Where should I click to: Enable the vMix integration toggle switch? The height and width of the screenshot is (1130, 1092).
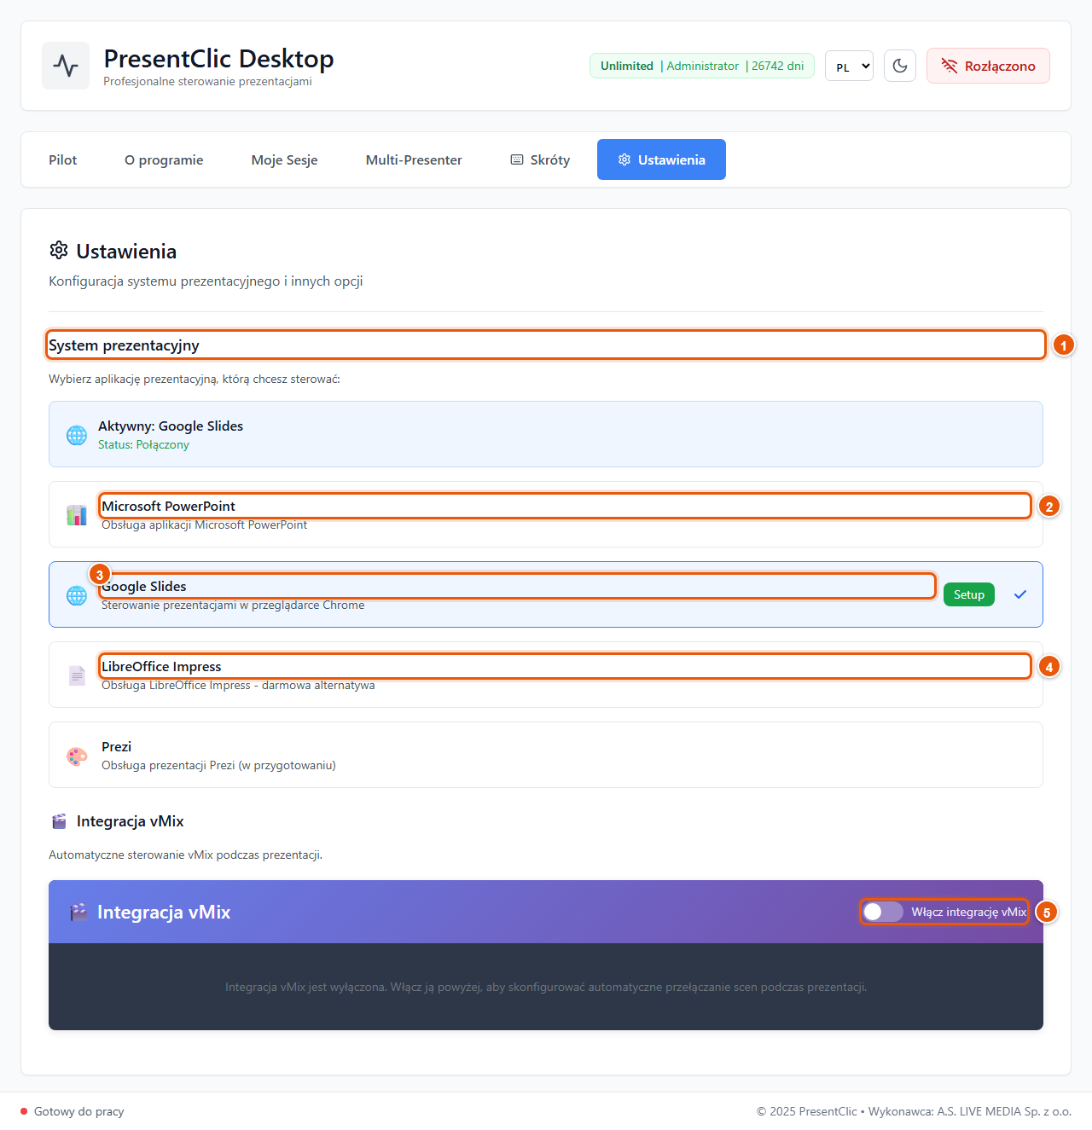(x=882, y=912)
